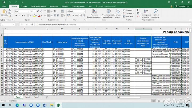Open the Формулы ribbon tab
This screenshot has height=108, width=192.
tap(54, 6)
